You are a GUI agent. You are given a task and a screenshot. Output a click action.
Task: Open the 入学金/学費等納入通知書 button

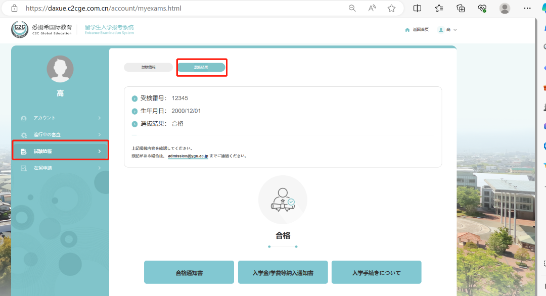click(x=283, y=272)
